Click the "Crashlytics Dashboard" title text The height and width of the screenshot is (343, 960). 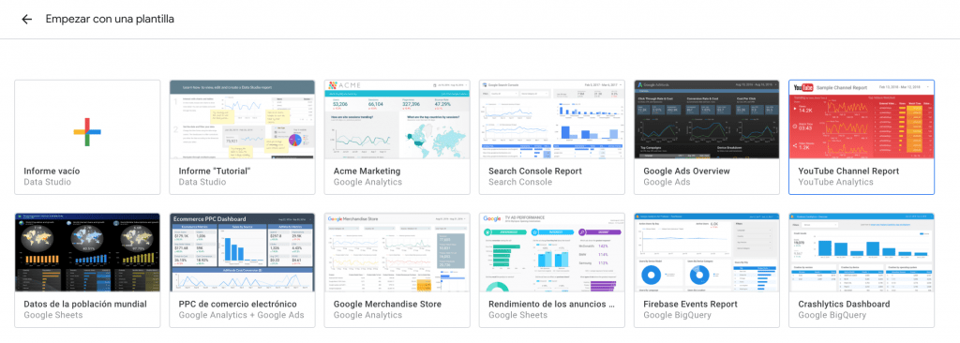click(x=845, y=304)
